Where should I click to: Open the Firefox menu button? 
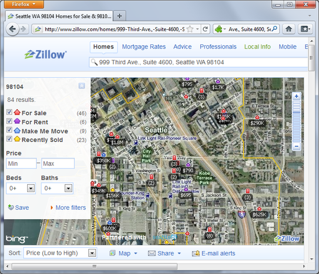coord(24,4)
